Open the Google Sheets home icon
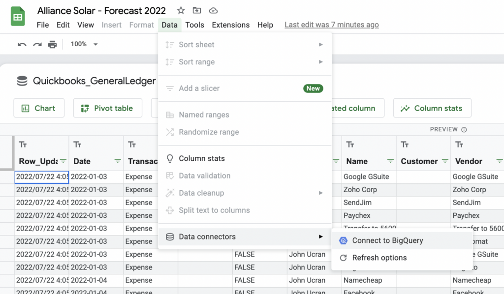 18,16
